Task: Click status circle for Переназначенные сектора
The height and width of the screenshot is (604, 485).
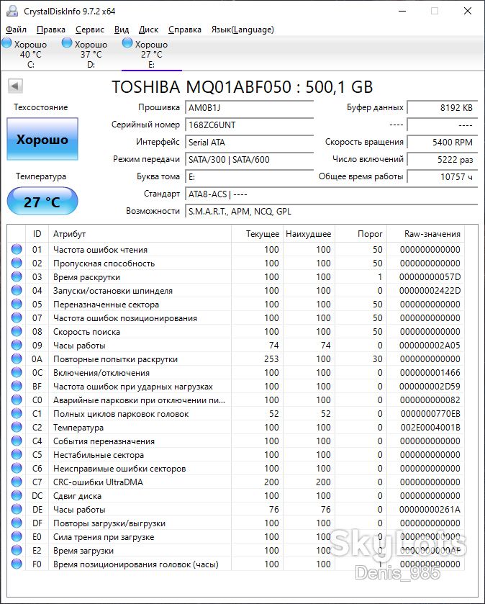Action: [x=17, y=304]
